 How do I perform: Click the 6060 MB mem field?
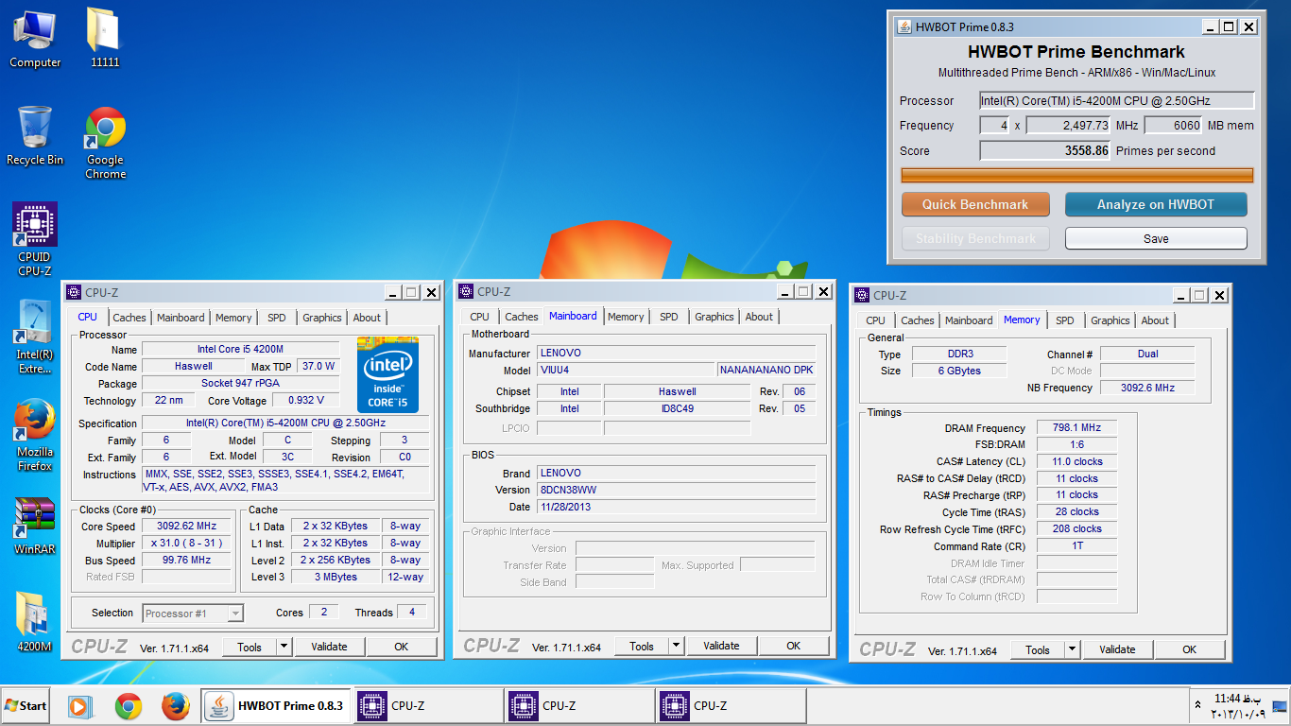coord(1175,126)
